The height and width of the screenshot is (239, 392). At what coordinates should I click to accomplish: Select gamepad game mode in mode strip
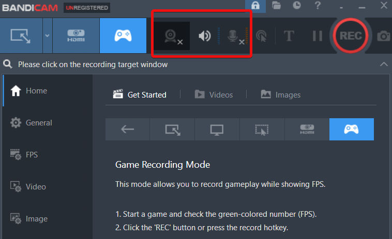click(352, 129)
